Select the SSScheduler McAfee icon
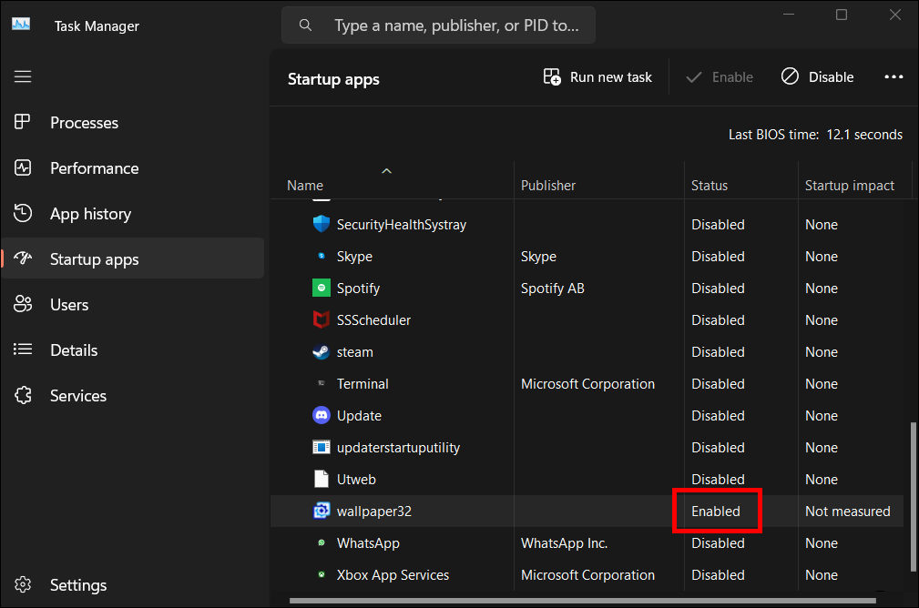919x608 pixels. click(322, 319)
